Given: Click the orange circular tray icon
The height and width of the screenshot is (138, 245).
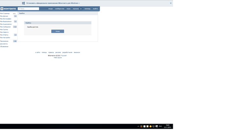Looking at the screenshot, I should point(150,127).
